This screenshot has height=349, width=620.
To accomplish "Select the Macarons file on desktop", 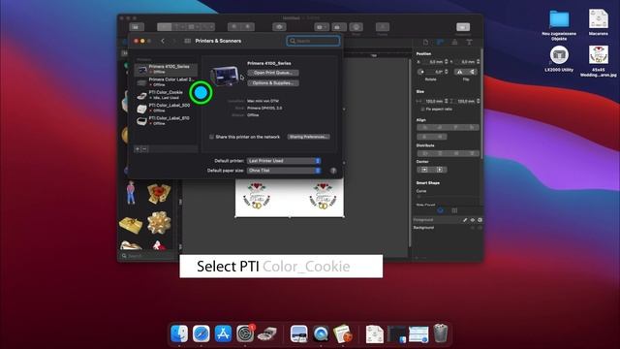I will click(599, 22).
